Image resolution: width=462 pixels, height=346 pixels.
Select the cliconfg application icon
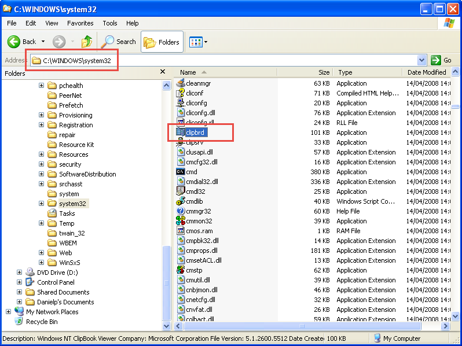(180, 103)
